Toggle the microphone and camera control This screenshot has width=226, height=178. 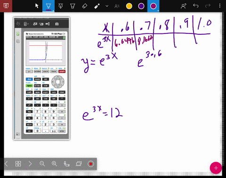click(66, 164)
